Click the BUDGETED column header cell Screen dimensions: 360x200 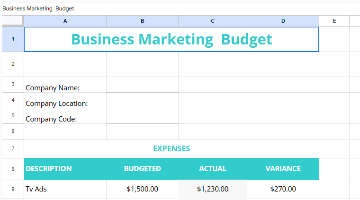click(x=142, y=169)
